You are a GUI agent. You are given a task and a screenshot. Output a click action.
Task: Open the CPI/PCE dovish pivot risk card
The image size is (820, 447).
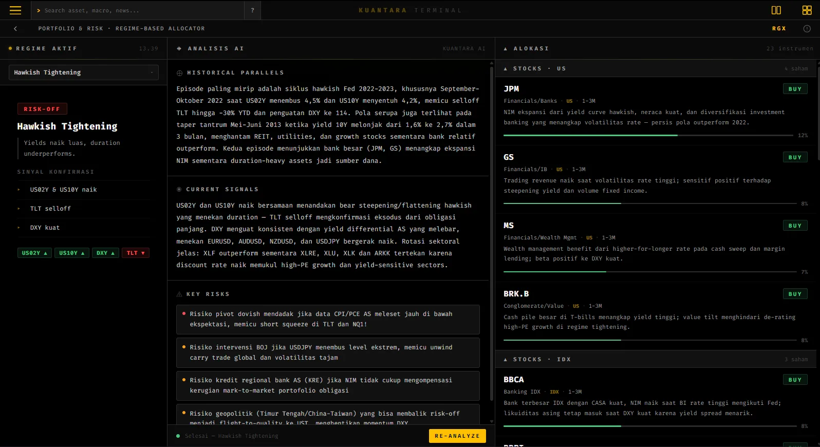pos(328,319)
